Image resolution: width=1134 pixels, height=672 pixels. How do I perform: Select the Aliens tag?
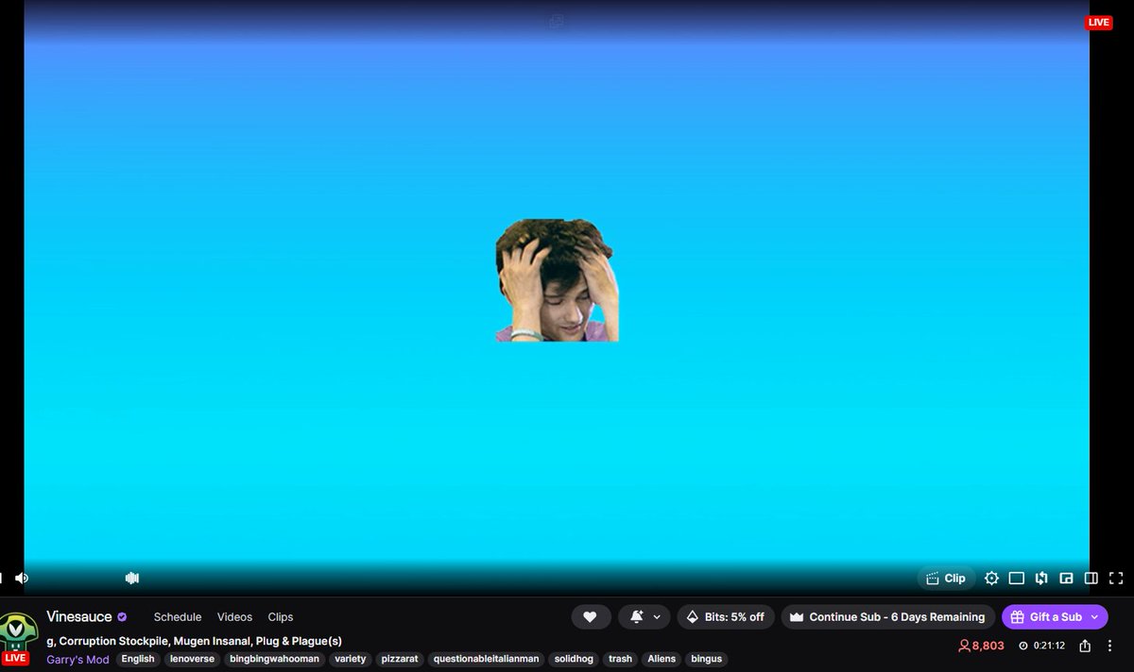(661, 659)
